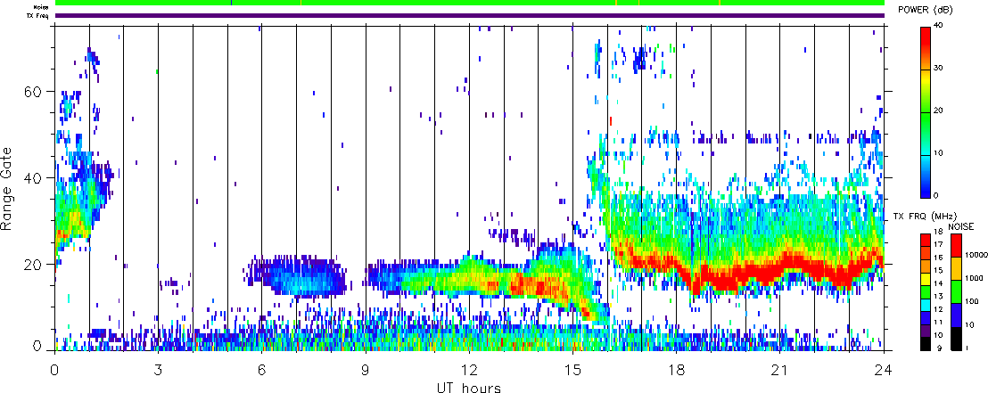Click the '12' tick on the UT hours axis
This screenshot has width=988, height=393.
click(469, 370)
